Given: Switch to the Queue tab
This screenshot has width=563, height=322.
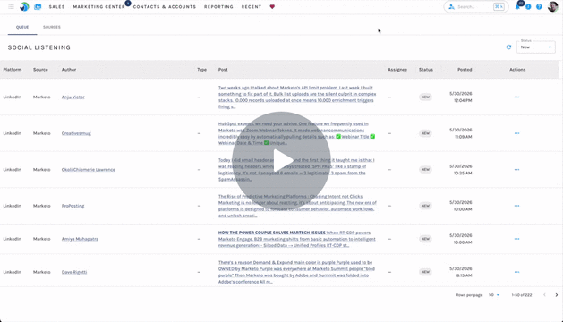Looking at the screenshot, I should click(22, 28).
